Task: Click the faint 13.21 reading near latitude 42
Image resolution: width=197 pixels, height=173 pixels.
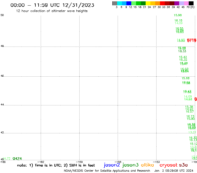Action: pyautogui.click(x=192, y=132)
